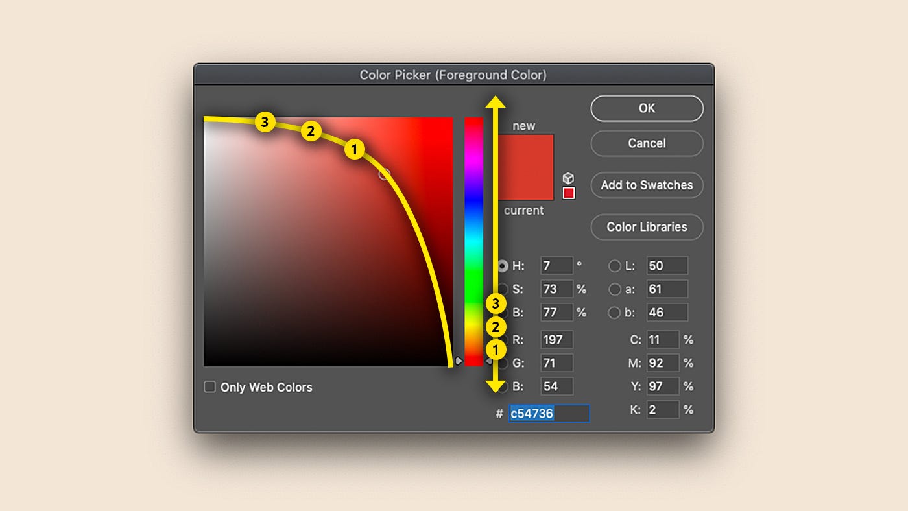Select the Lab a radio button
Image resolution: width=908 pixels, height=511 pixels.
coord(614,289)
